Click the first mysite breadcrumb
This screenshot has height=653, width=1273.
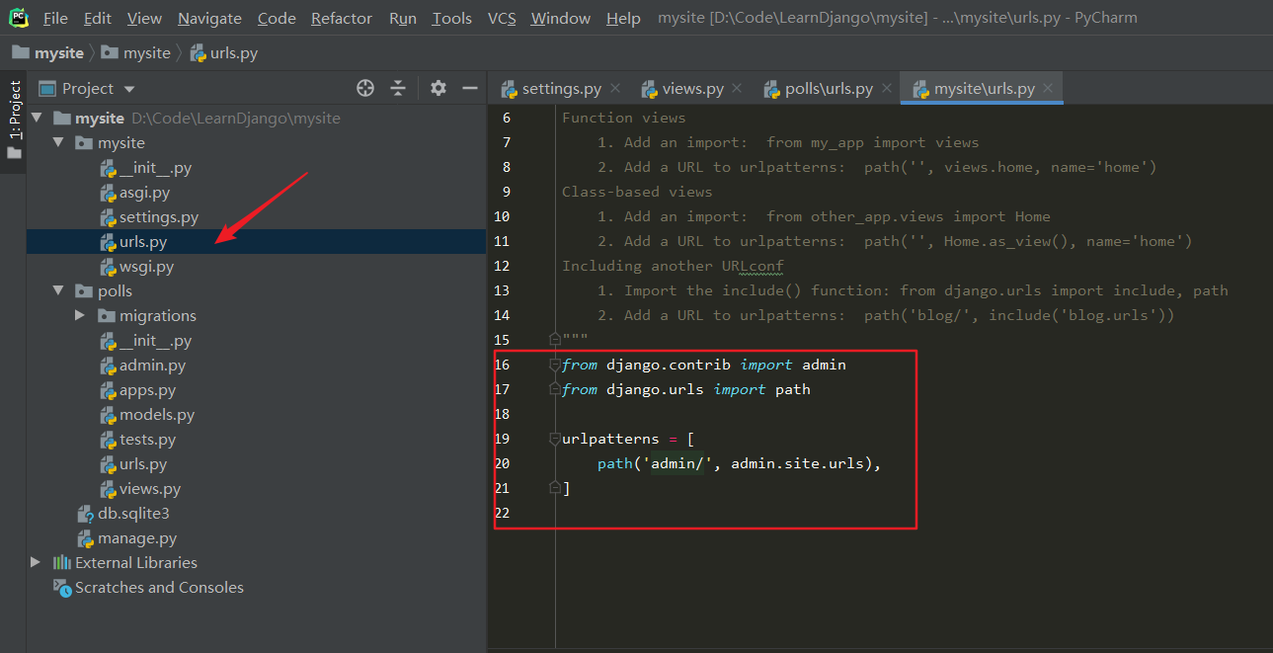click(x=47, y=52)
